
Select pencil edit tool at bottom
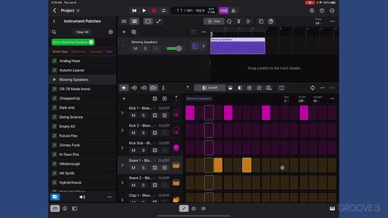point(184,208)
